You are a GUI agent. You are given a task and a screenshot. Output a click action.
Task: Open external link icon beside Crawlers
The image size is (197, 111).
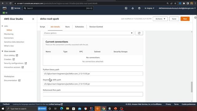click(x=14, y=59)
